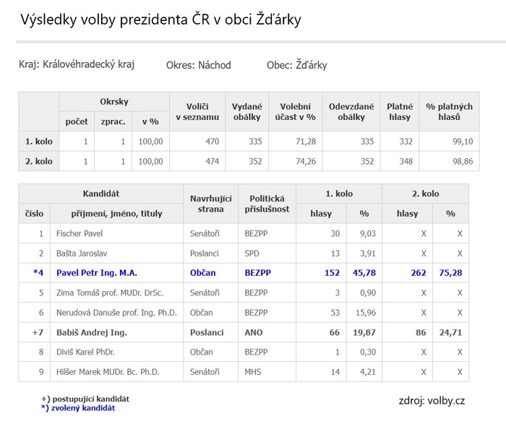Click the Volební účast v % header
Viewport: 506px width, 429px height.
[x=295, y=111]
